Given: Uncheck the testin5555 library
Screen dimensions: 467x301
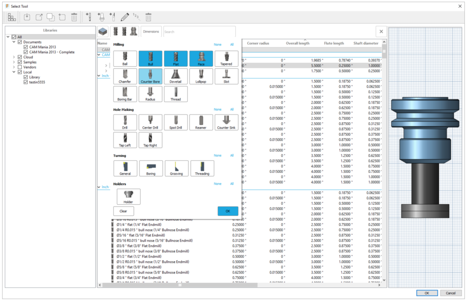Looking at the screenshot, I should 25,82.
